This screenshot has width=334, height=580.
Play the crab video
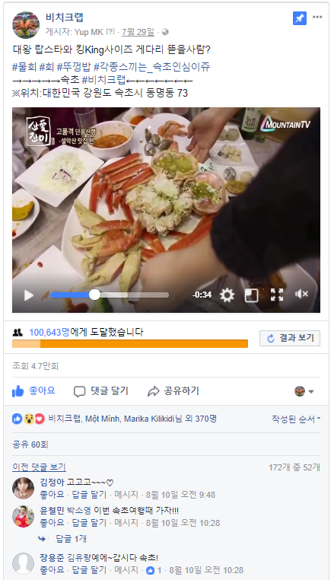click(29, 295)
